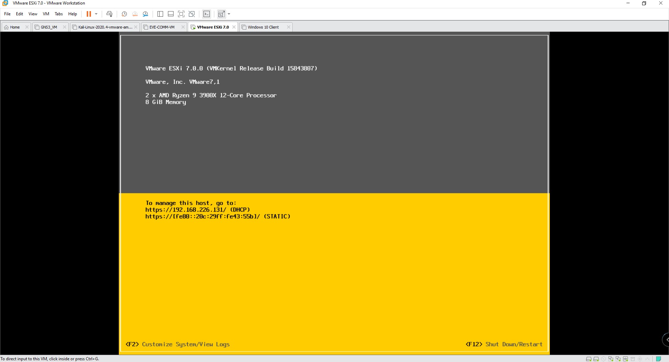The image size is (669, 362).
Task: Switch to the Windows 10 Client tab
Action: tap(263, 27)
